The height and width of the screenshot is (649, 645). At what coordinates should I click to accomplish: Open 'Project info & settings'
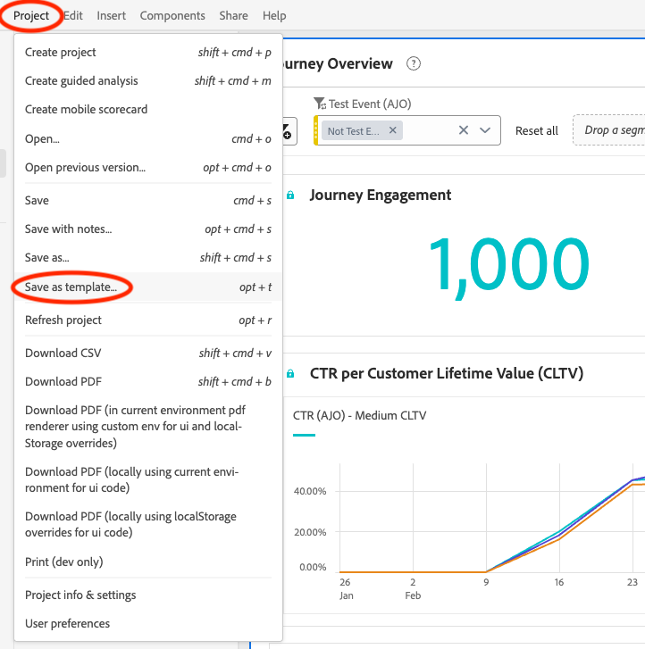click(x=80, y=595)
